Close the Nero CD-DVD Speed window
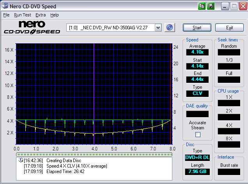248x184 pixels. [243, 6]
